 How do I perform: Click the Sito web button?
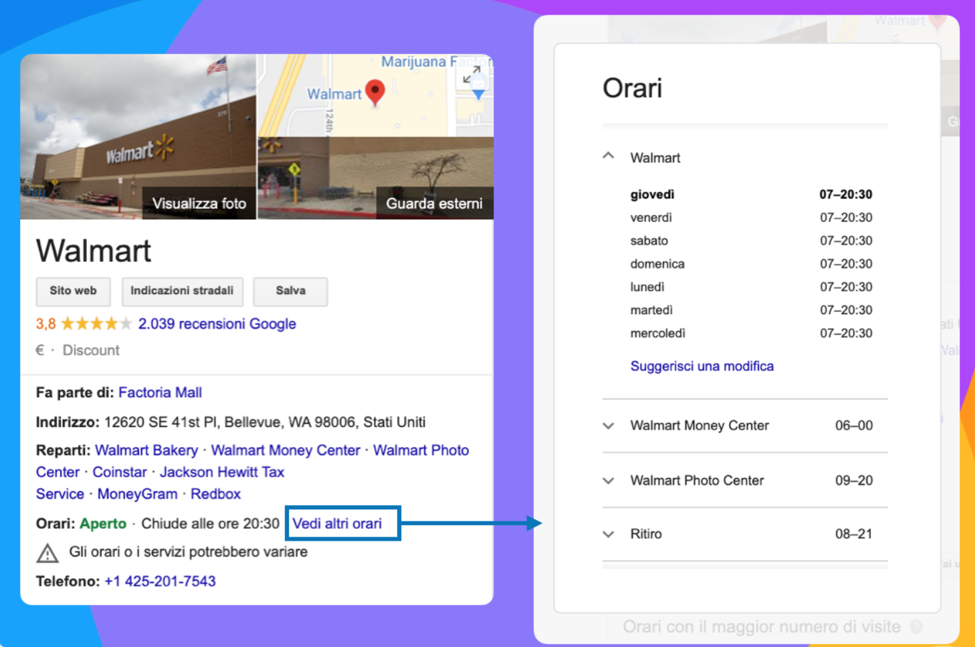(x=73, y=291)
